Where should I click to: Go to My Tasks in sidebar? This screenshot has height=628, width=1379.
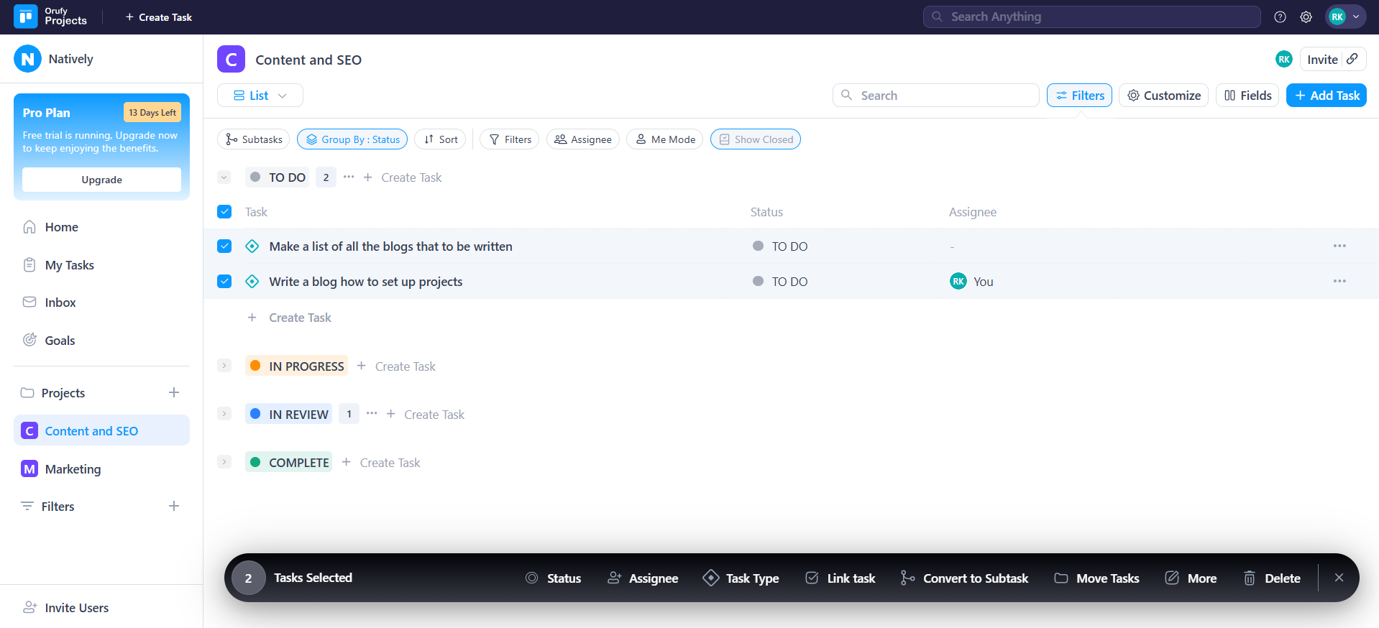(x=69, y=265)
